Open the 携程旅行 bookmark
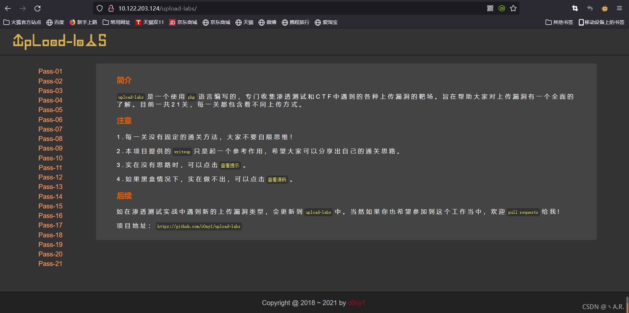The height and width of the screenshot is (313, 629). click(296, 22)
